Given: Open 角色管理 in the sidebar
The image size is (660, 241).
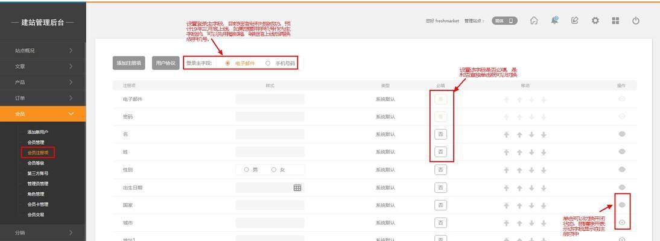Looking at the screenshot, I should (x=36, y=194).
